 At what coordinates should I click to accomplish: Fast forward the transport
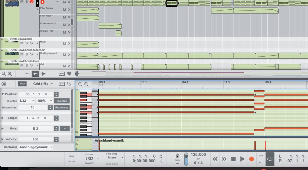click(224, 159)
